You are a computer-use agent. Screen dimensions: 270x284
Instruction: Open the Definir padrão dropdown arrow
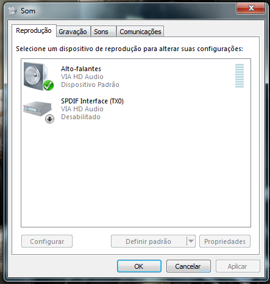[191, 241]
